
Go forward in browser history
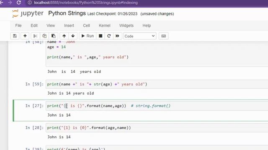[x=10, y=2]
